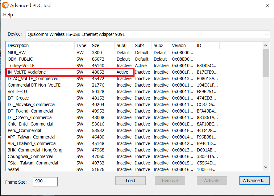The image size is (274, 196).
Task: Click size value 50328 of VoLTE-CU
Action: 98,92
